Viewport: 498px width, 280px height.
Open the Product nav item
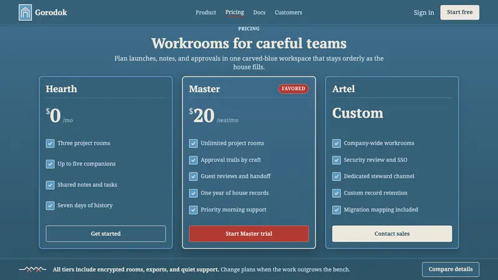pyautogui.click(x=206, y=12)
